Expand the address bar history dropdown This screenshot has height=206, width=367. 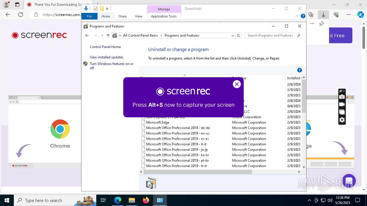233,35
